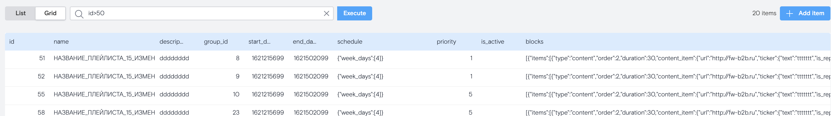Click the priority column header
This screenshot has height=116, width=831.
[x=446, y=42]
